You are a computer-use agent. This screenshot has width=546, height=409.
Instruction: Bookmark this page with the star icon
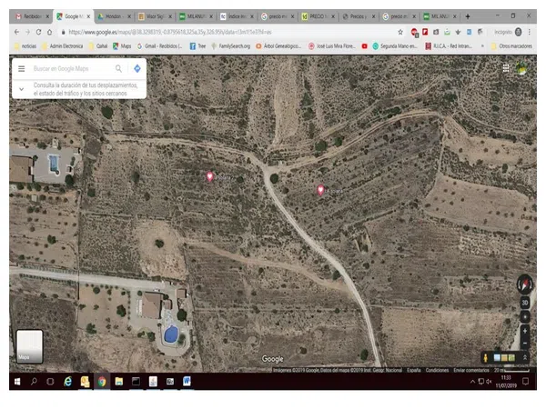(x=399, y=32)
